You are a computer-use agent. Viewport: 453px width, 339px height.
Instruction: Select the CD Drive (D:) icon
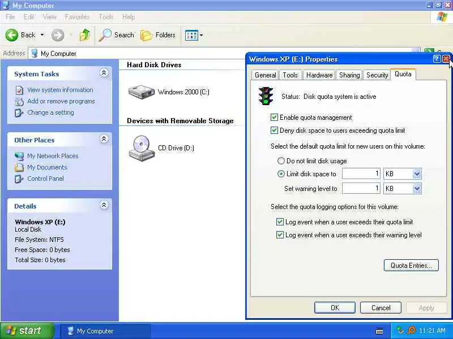(x=142, y=148)
